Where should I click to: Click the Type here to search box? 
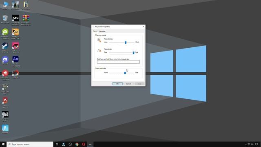[x=30, y=144]
